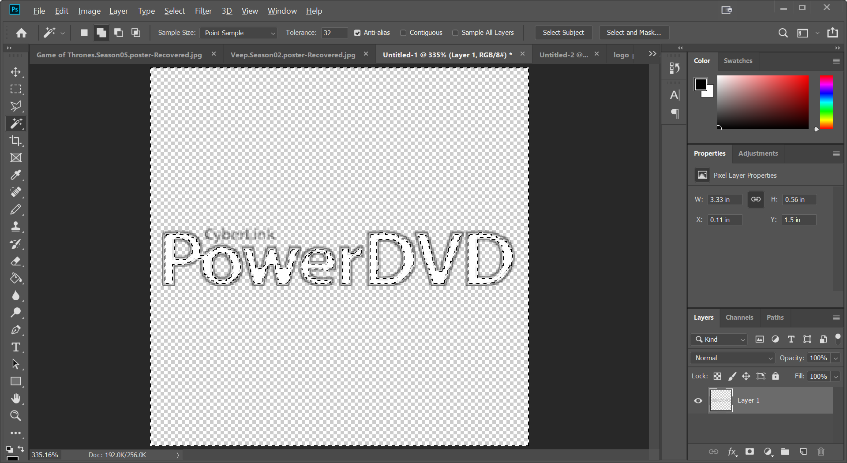The image size is (847, 463).
Task: Toggle lock image pixels
Action: click(732, 376)
